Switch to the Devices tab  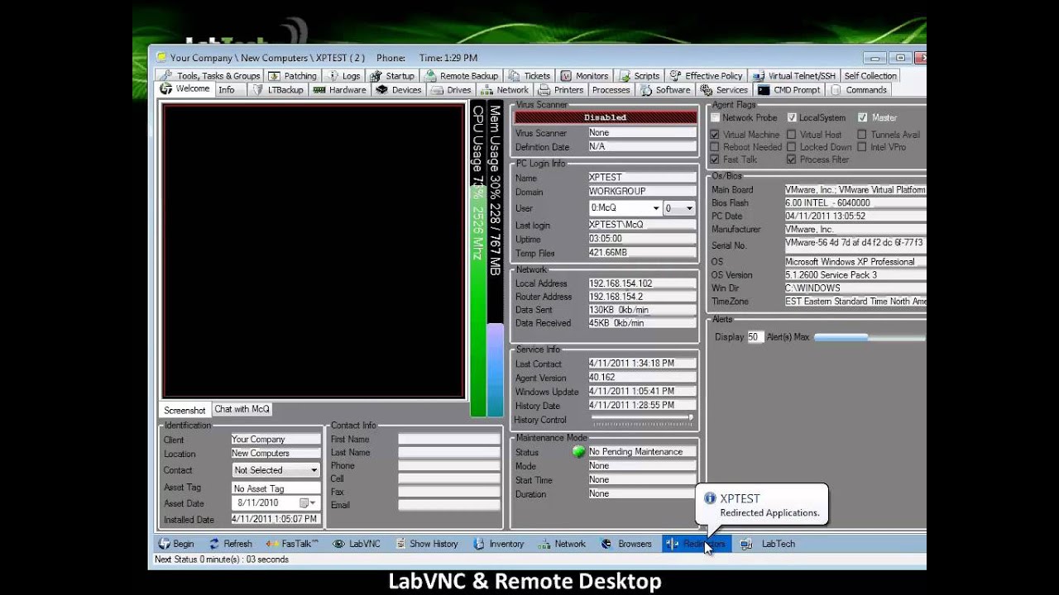[x=399, y=89]
